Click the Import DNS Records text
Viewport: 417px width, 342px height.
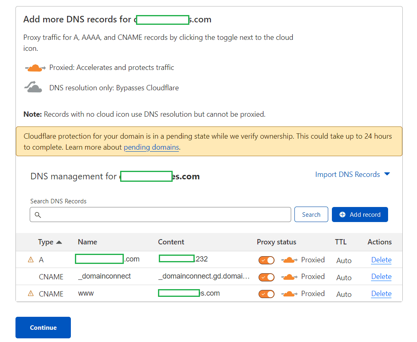tap(348, 174)
